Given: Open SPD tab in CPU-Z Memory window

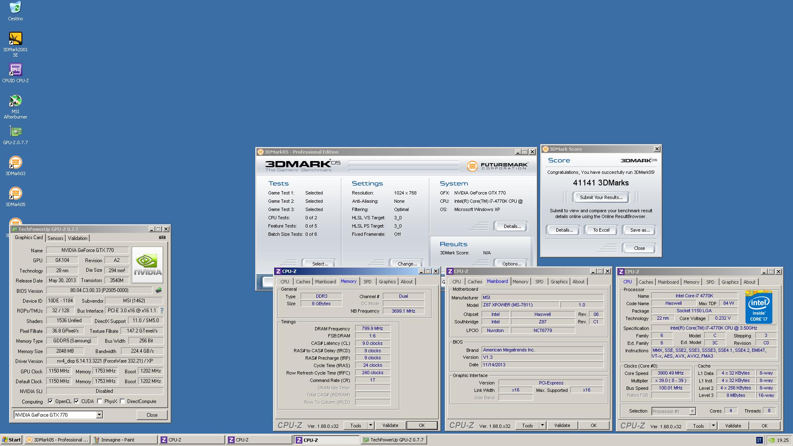Looking at the screenshot, I should click(x=368, y=282).
